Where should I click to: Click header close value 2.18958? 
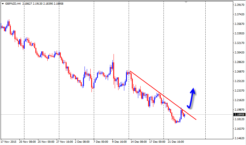click(x=58, y=4)
